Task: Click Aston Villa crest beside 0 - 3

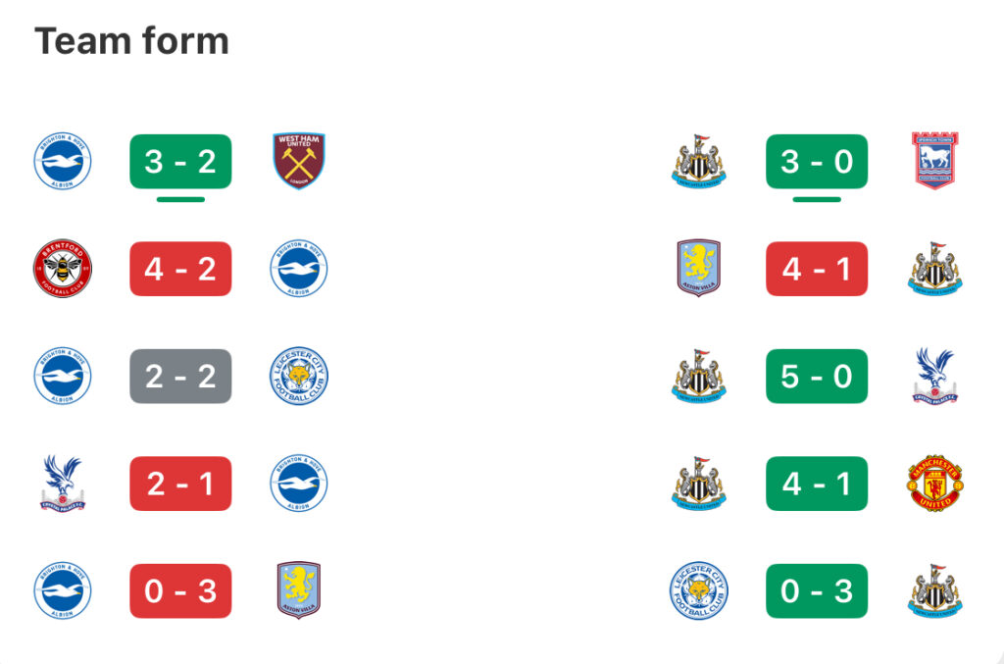Action: point(299,590)
